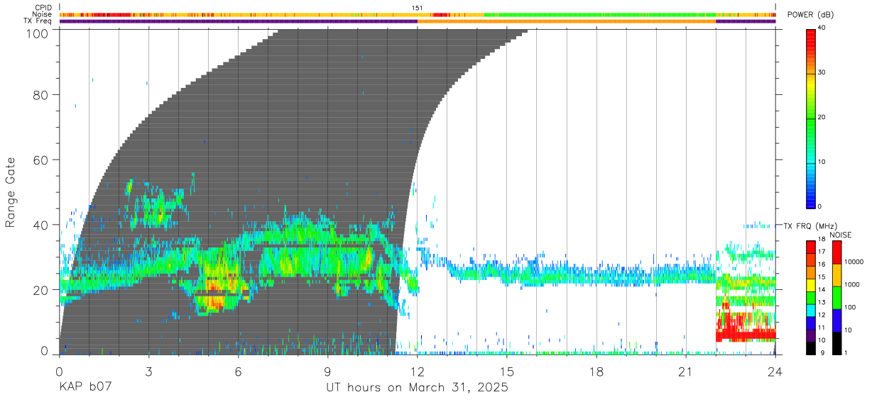Click the 30 tick on POWER color bar
Viewport: 872px width, 402px height.
tap(822, 72)
